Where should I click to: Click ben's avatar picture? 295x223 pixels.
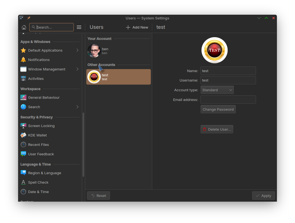point(94,51)
